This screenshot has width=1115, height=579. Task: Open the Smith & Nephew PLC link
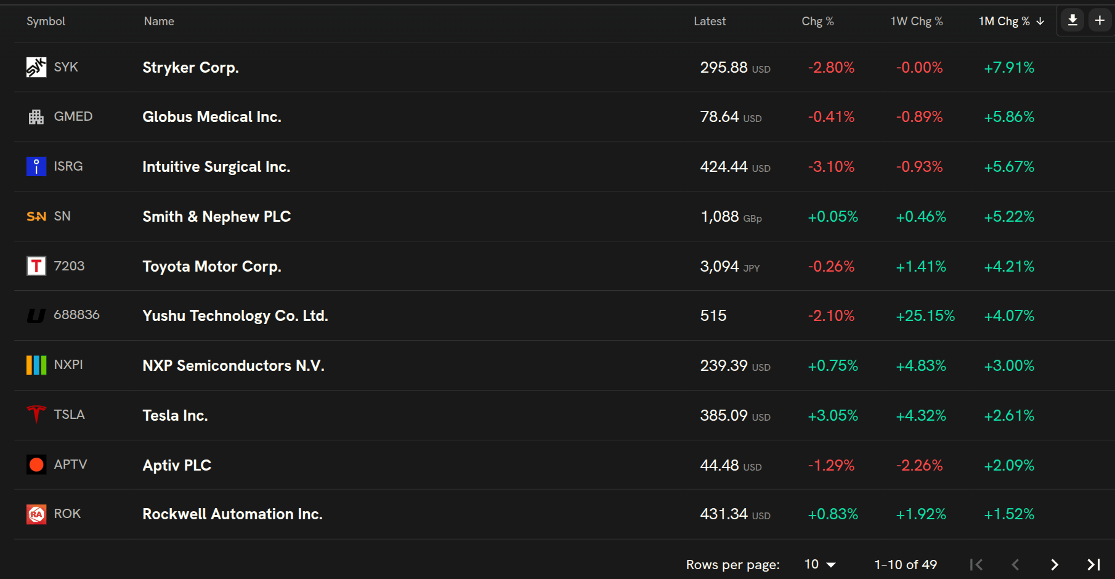(x=217, y=216)
